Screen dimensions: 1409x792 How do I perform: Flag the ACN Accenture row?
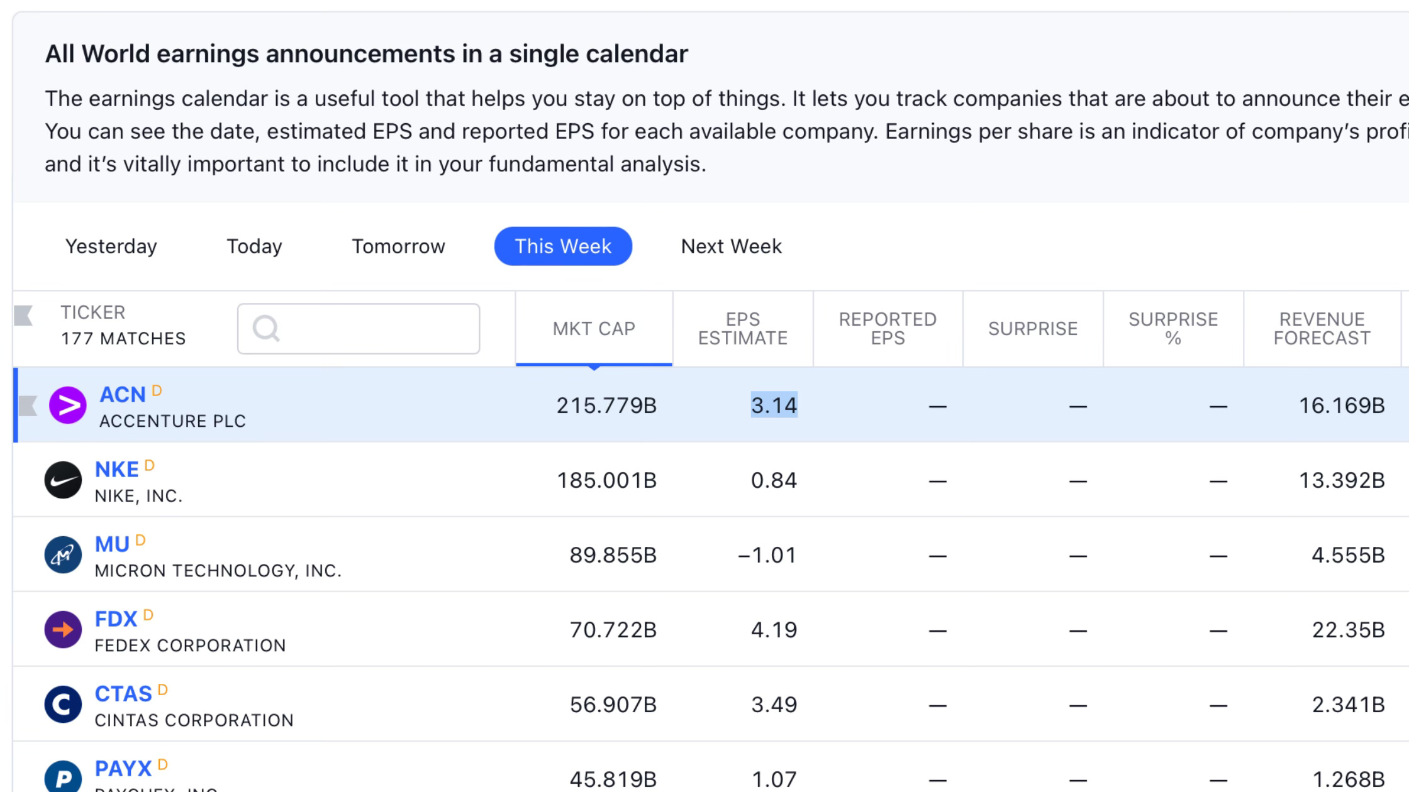coord(28,406)
